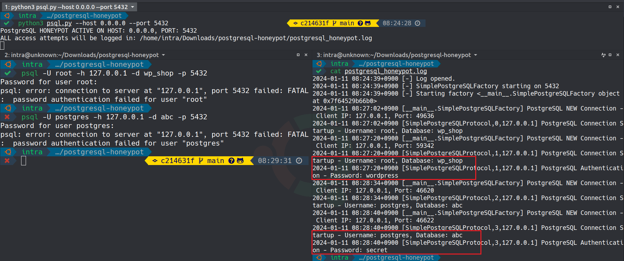The height and width of the screenshot is (261, 624).
Task: Click the clock icon next to 08:29:31
Action: 299,161
